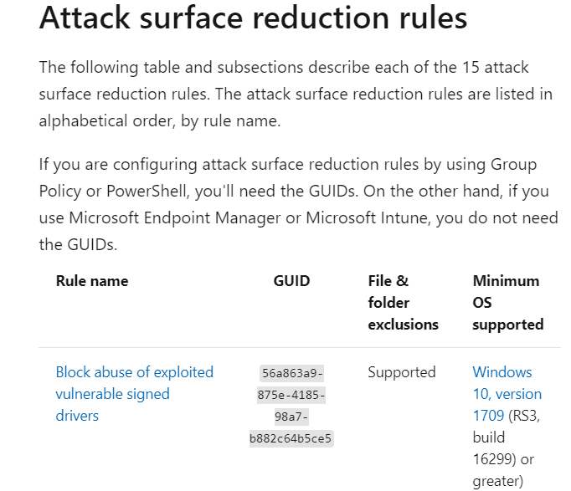This screenshot has width=571, height=491.
Task: Select the File & folder exclusions header
Action: tap(403, 302)
